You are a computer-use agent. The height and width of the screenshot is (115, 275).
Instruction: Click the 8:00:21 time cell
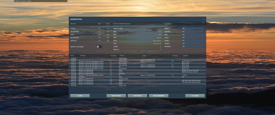(x=73, y=69)
